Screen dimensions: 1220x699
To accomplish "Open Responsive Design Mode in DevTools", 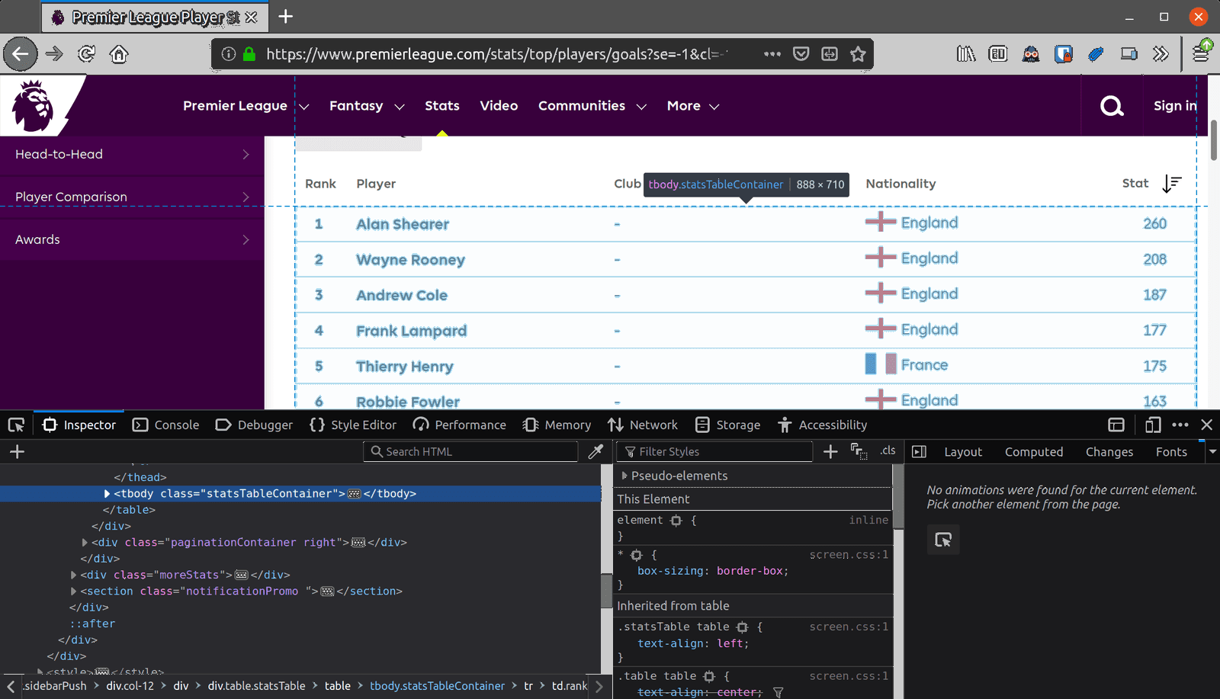I will tap(1151, 425).
